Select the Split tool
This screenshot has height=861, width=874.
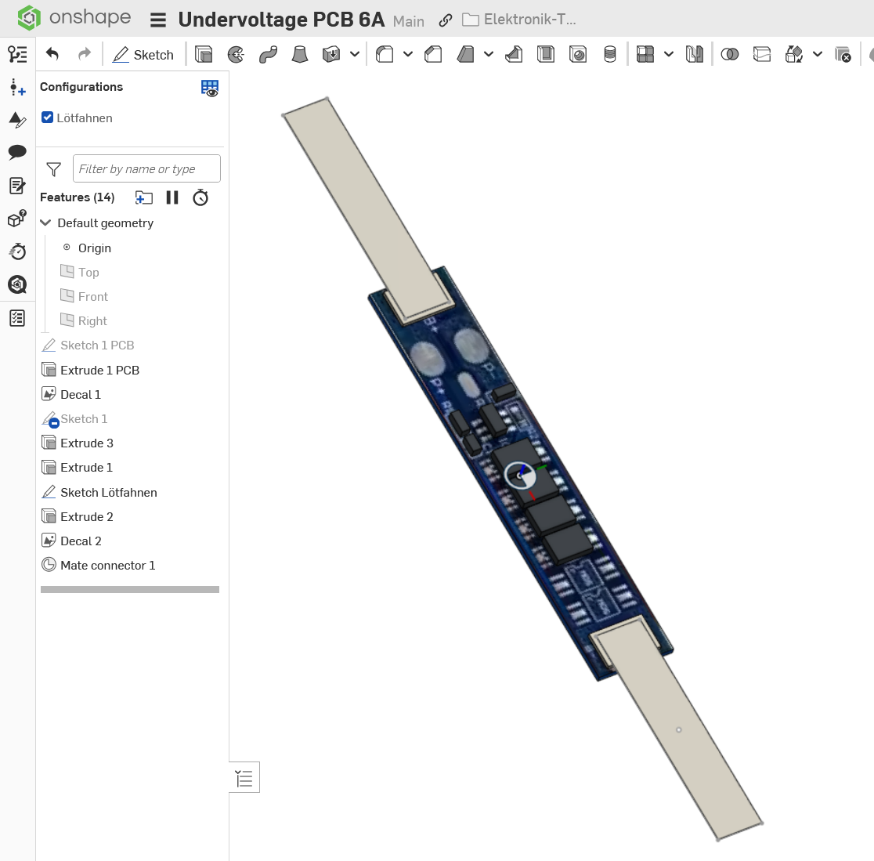[762, 55]
